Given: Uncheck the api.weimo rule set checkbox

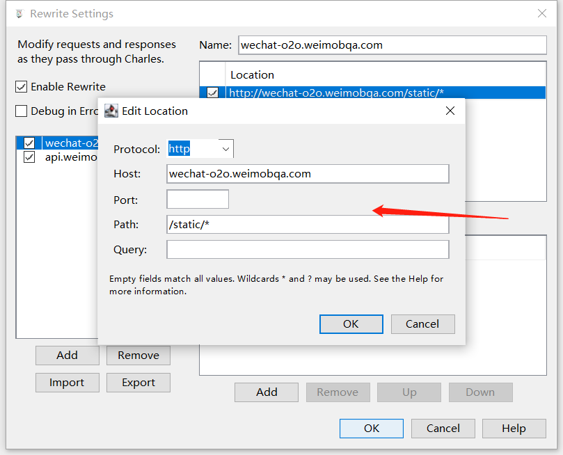Looking at the screenshot, I should 29,157.
